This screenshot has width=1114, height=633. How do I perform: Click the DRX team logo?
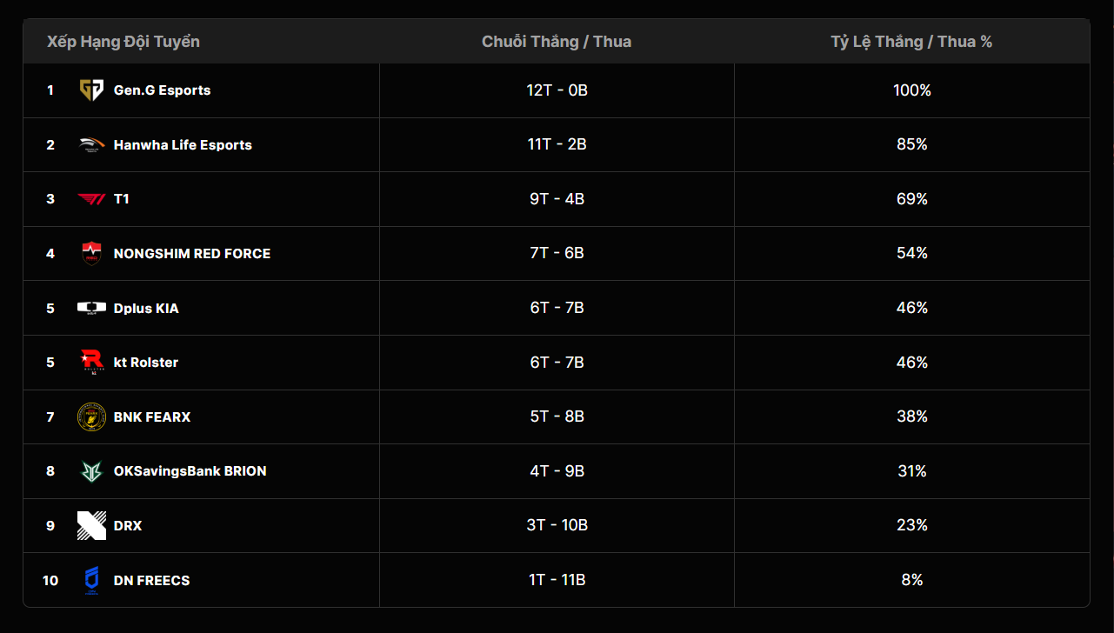coord(91,525)
